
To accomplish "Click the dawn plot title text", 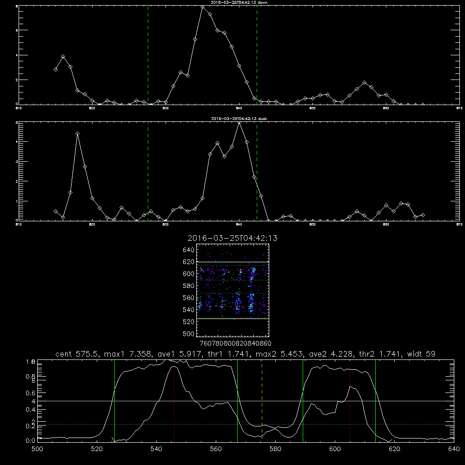I will point(239,2).
